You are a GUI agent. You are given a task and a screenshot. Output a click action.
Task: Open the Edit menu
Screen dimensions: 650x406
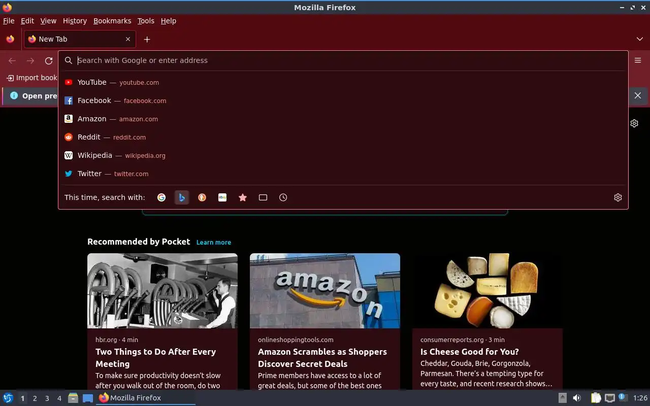point(27,21)
